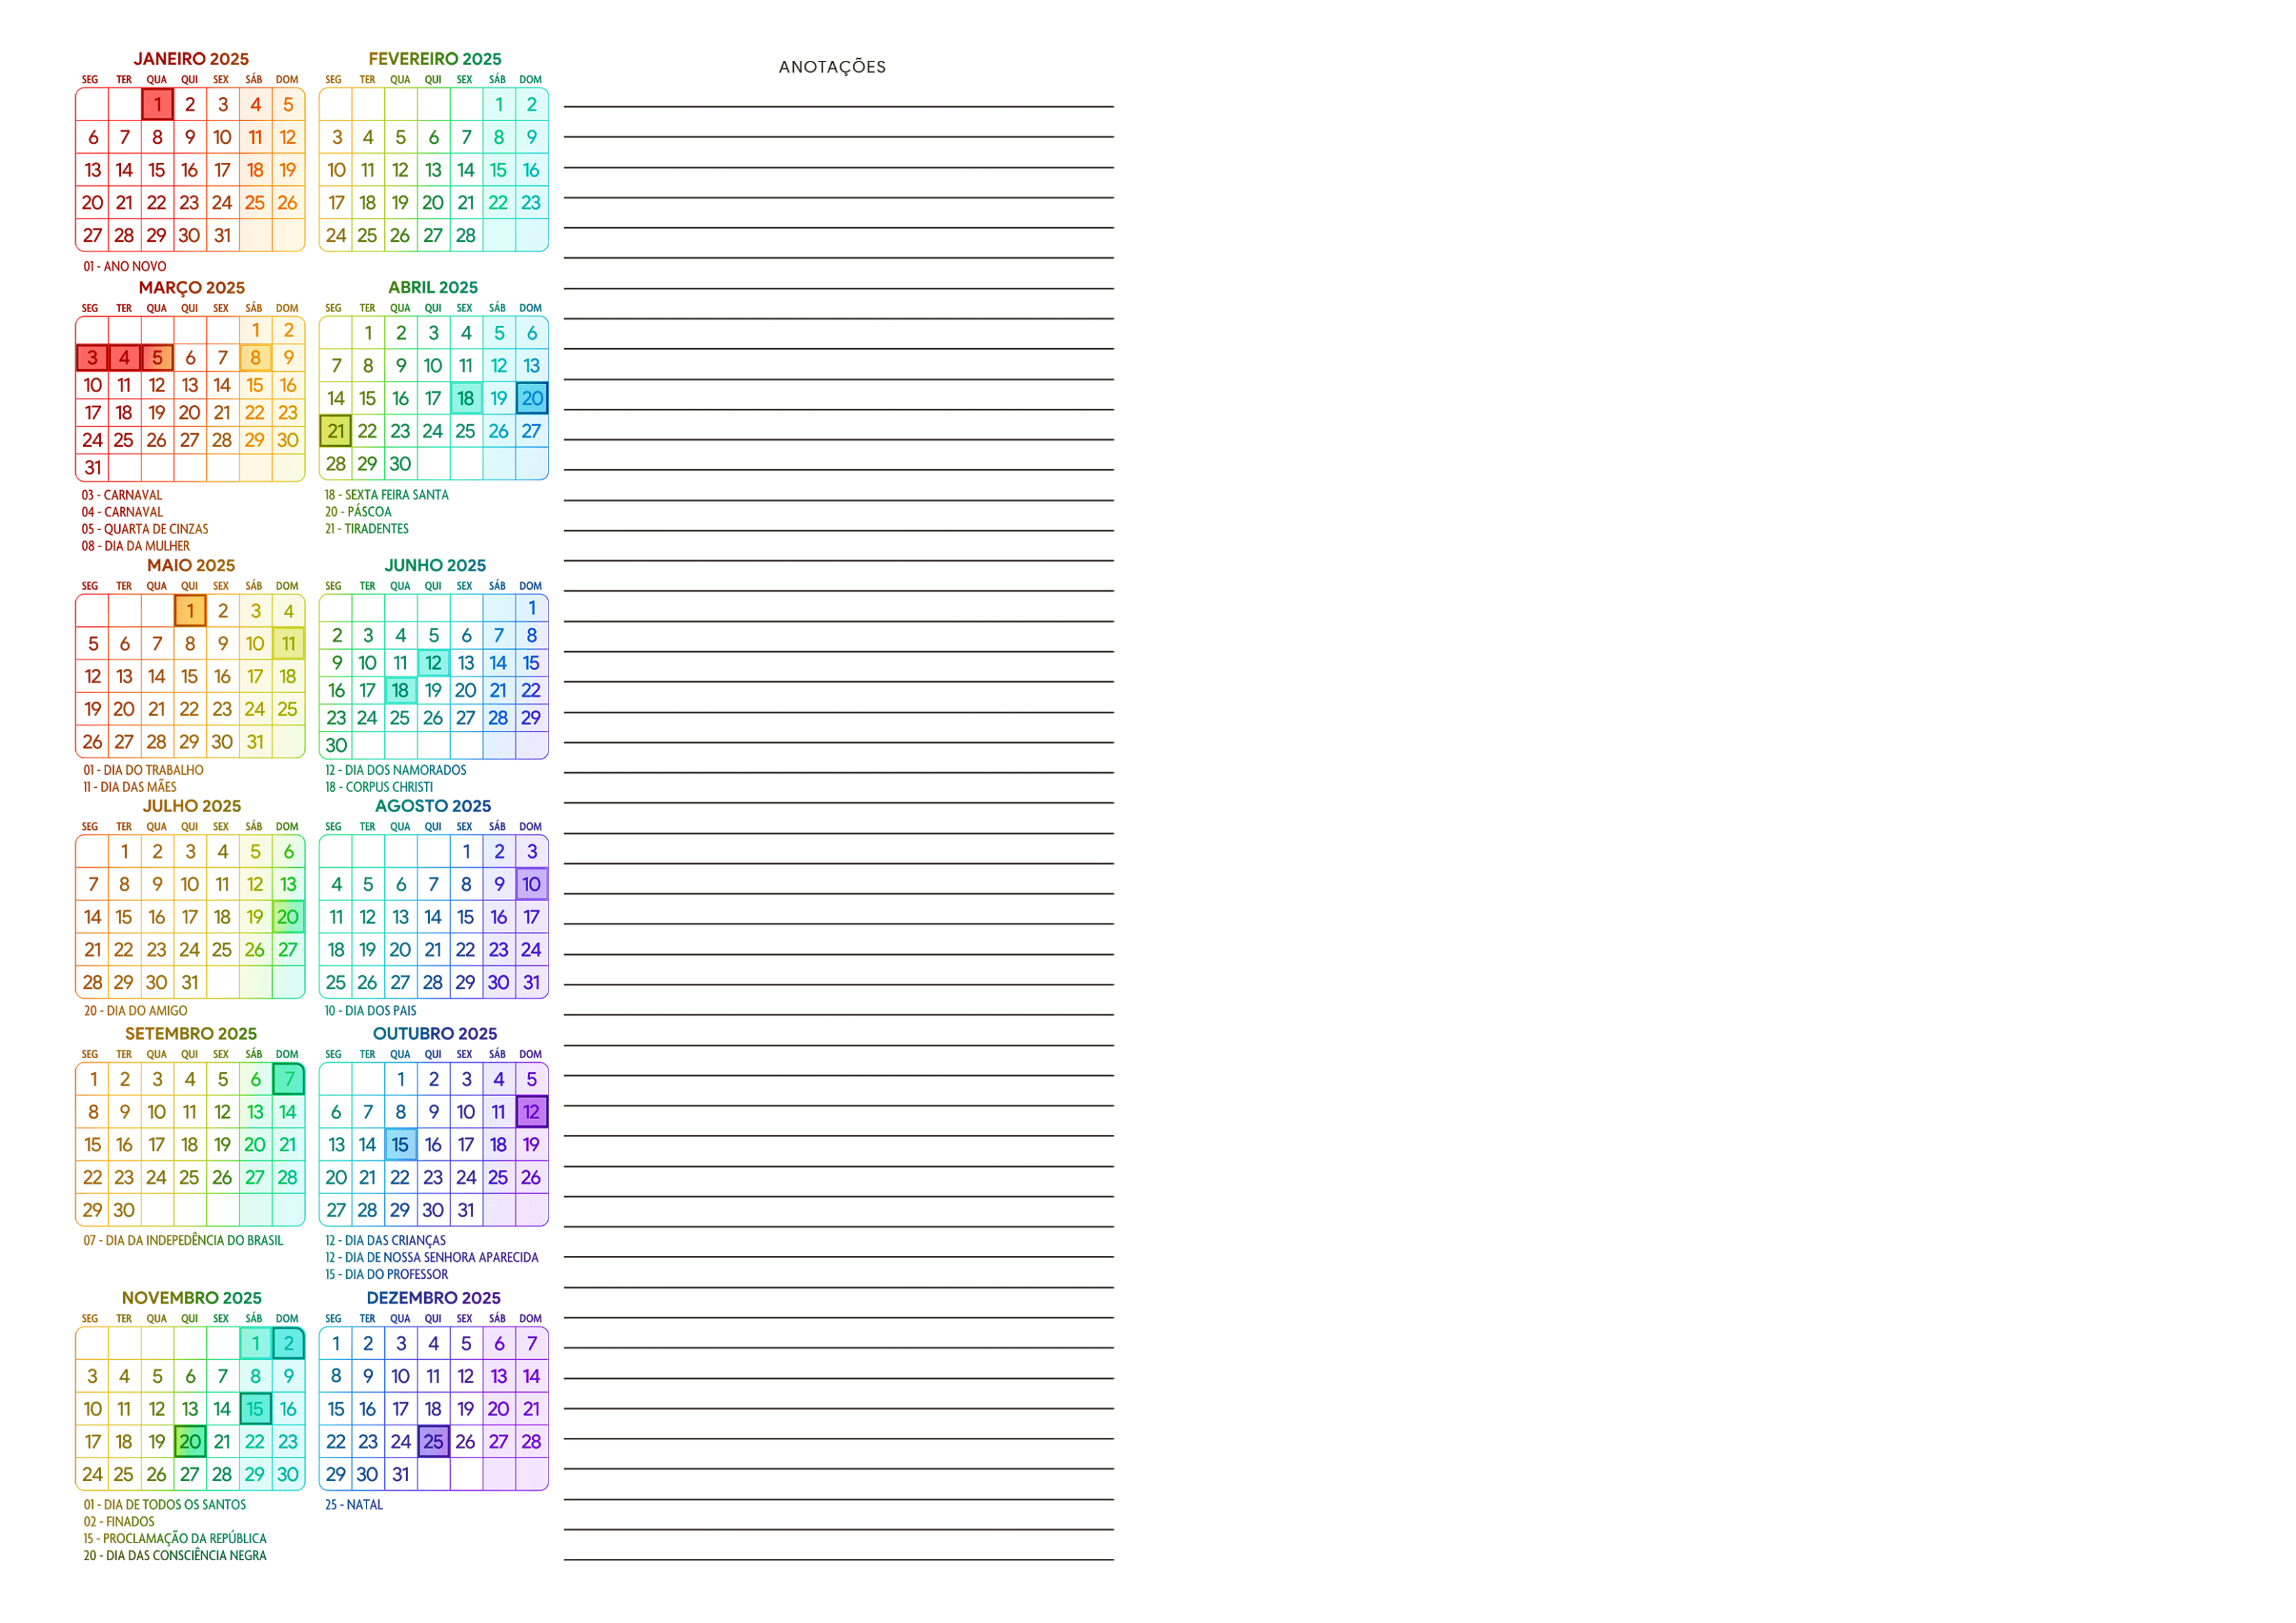Select day 31 in Dezembro
The image size is (2296, 1623).
[x=400, y=1475]
